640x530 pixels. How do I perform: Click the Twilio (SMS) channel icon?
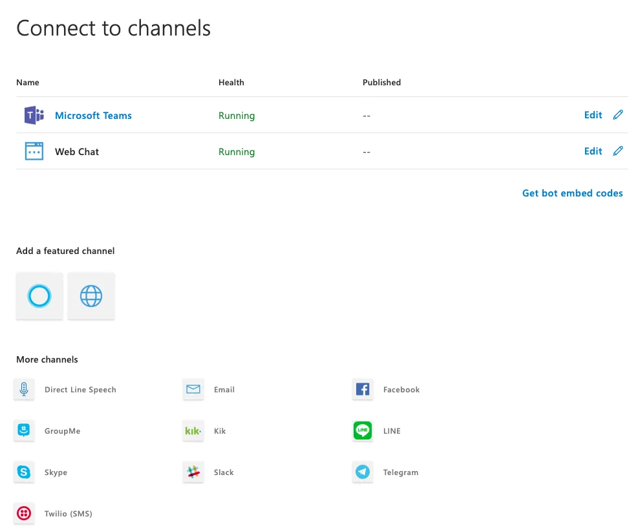24,513
